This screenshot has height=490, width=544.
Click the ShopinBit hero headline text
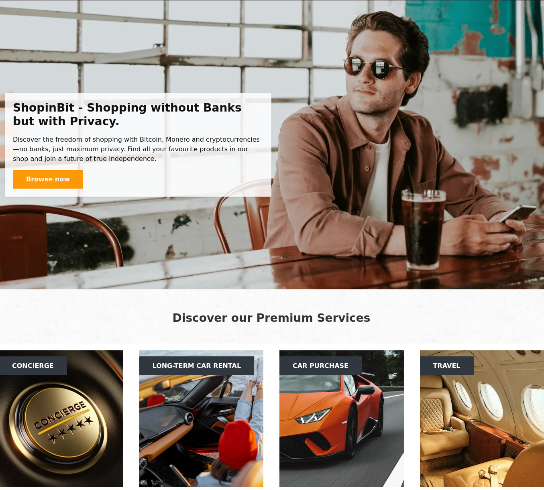tap(127, 114)
